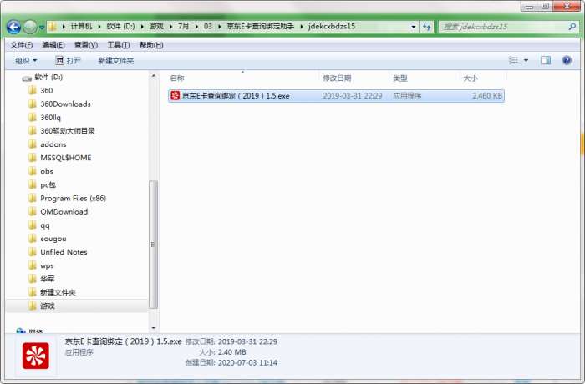This screenshot has width=585, height=384.
Task: Click the navigation pane scroll-down arrow
Action: (153, 328)
